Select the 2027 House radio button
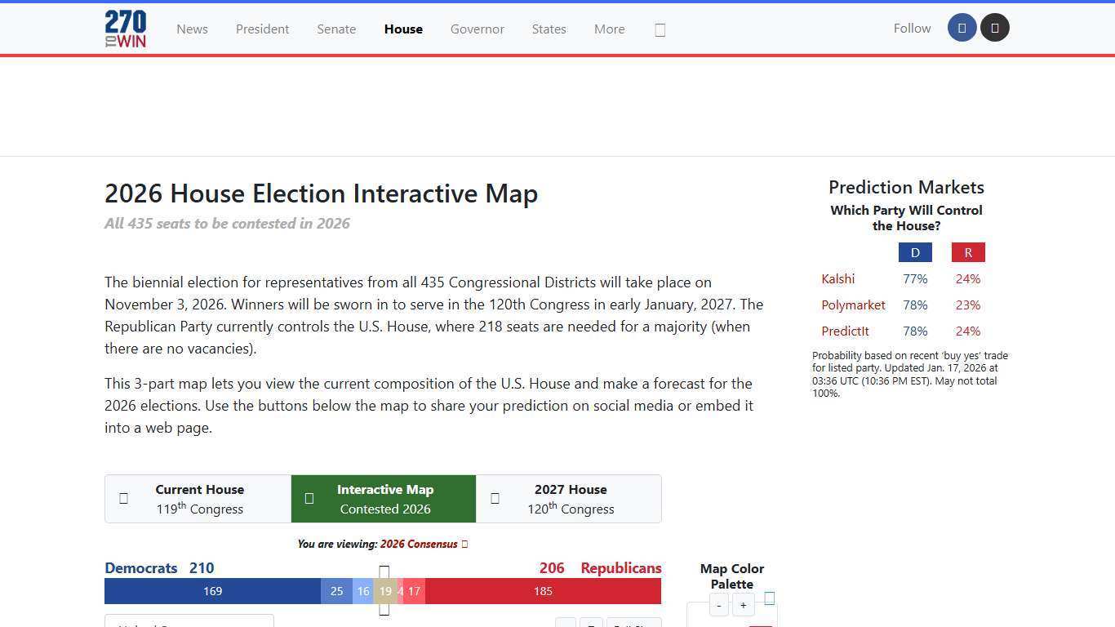The image size is (1115, 627). [495, 498]
